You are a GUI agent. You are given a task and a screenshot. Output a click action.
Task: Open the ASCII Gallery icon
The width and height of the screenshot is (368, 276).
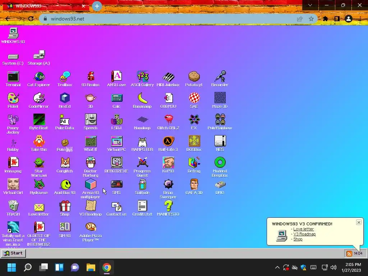point(142,79)
